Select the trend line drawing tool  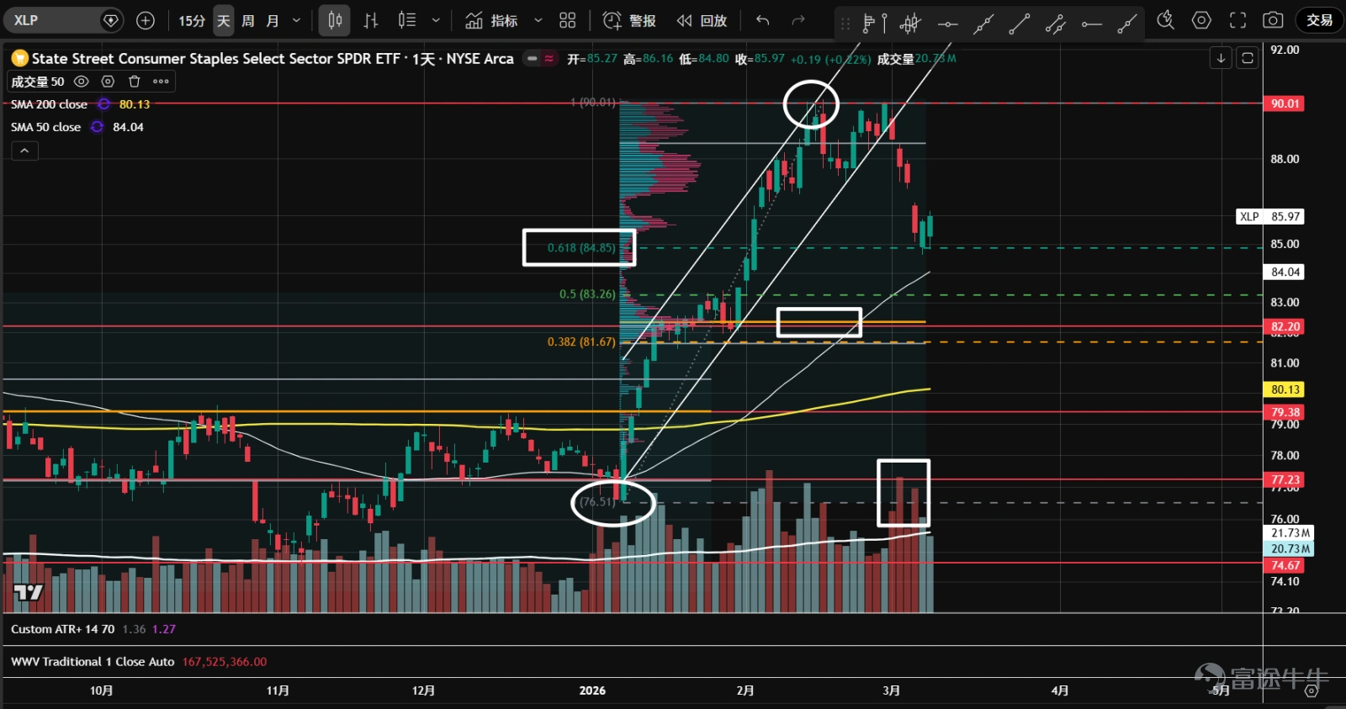click(1019, 24)
